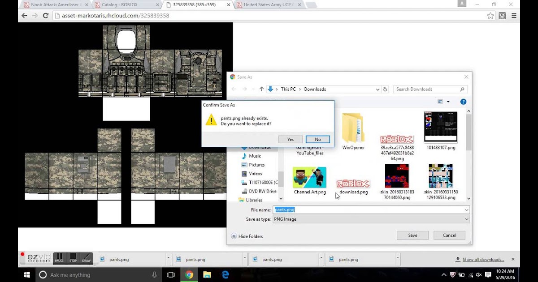Image resolution: width=538 pixels, height=282 pixels.
Task: Refresh the Downloads folder listing
Action: [x=385, y=89]
